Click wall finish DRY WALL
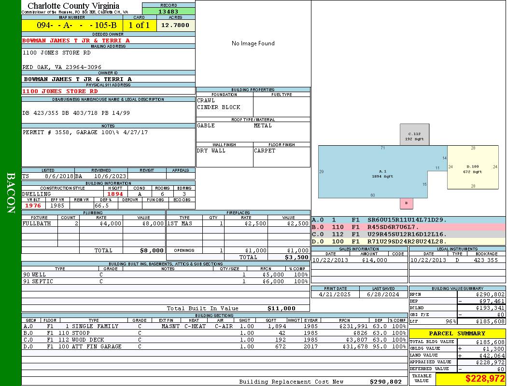Screen dimensions: 507x386 click(211, 151)
